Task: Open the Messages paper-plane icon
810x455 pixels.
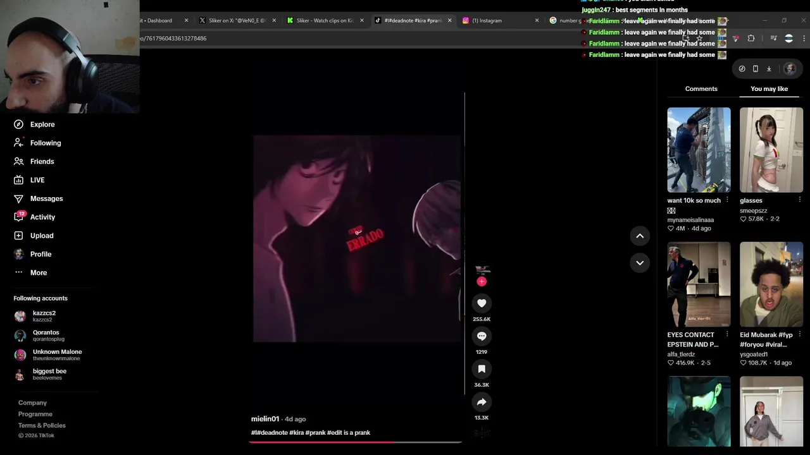Action: point(18,198)
